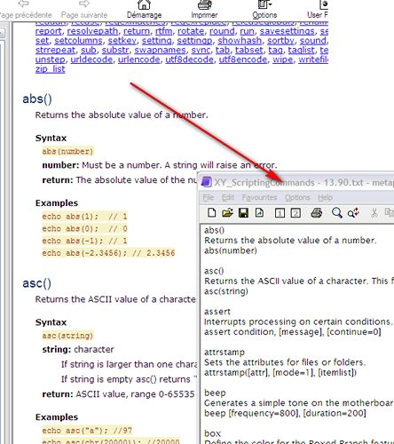The image size is (394, 444).
Task: Click the Open file folder icon
Action: pos(227,213)
